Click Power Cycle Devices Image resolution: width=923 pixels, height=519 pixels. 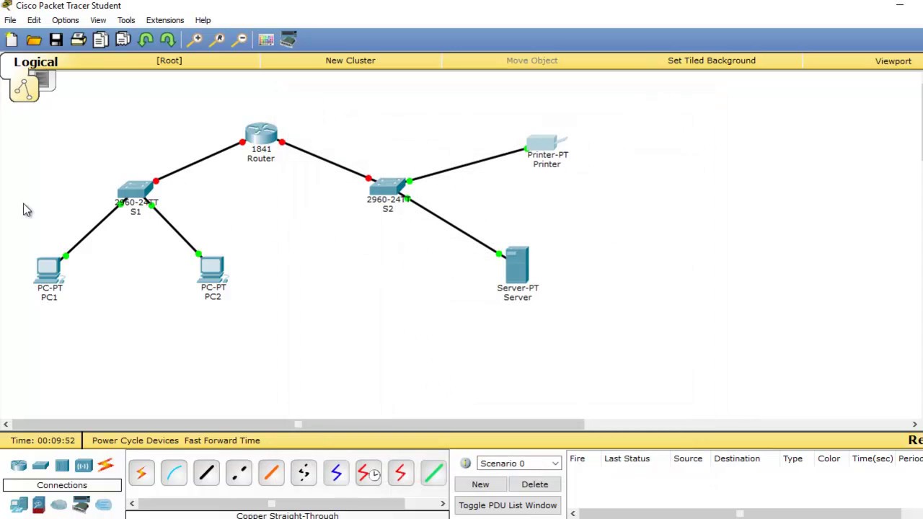[136, 440]
